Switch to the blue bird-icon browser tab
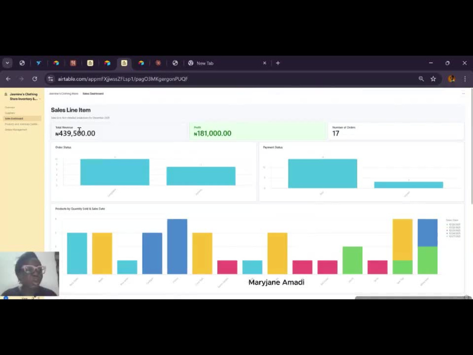 [x=39, y=63]
